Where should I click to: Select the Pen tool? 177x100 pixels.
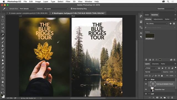click(2, 67)
